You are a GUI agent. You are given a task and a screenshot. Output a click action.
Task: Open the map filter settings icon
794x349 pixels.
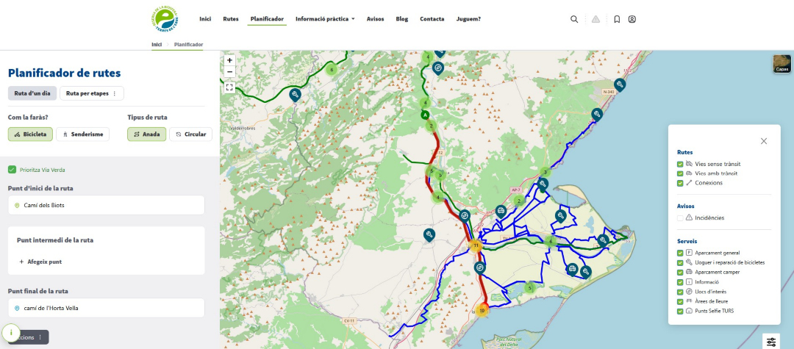tap(770, 341)
